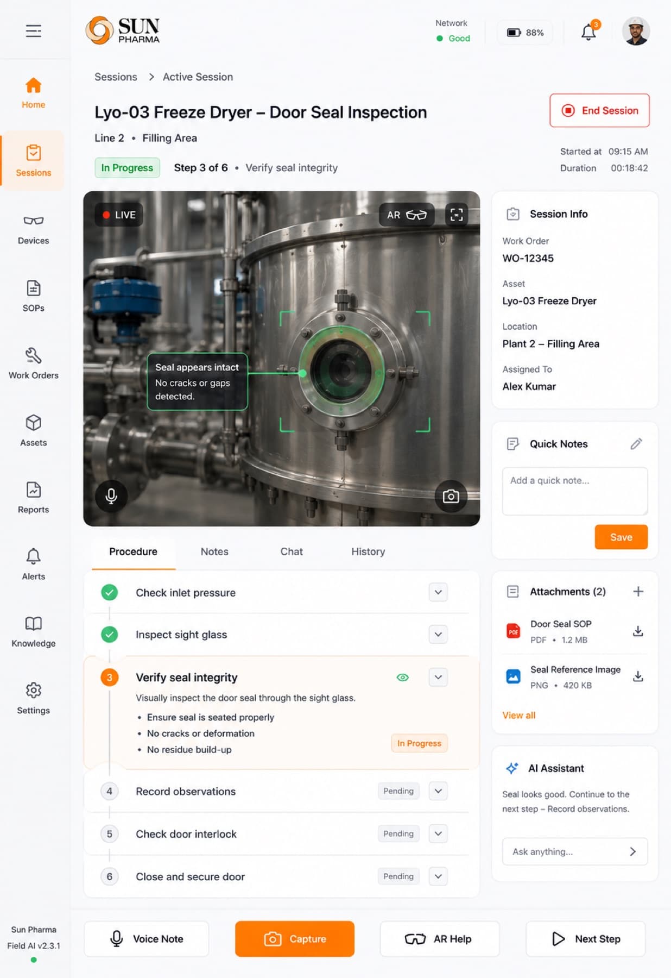Edit Quick Notes with pencil icon
Screen dimensions: 671x978
[636, 444]
